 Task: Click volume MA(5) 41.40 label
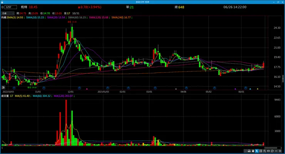pyautogui.click(x=23, y=96)
